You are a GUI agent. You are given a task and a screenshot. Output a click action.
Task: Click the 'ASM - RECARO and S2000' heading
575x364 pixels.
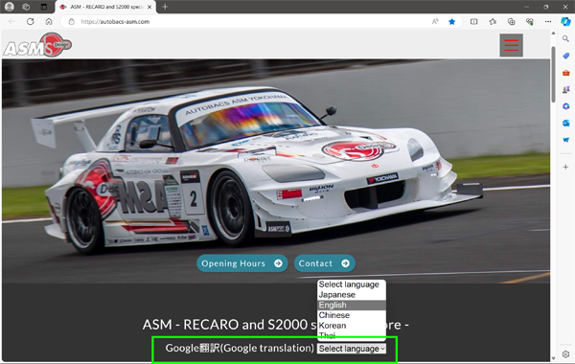click(x=276, y=325)
